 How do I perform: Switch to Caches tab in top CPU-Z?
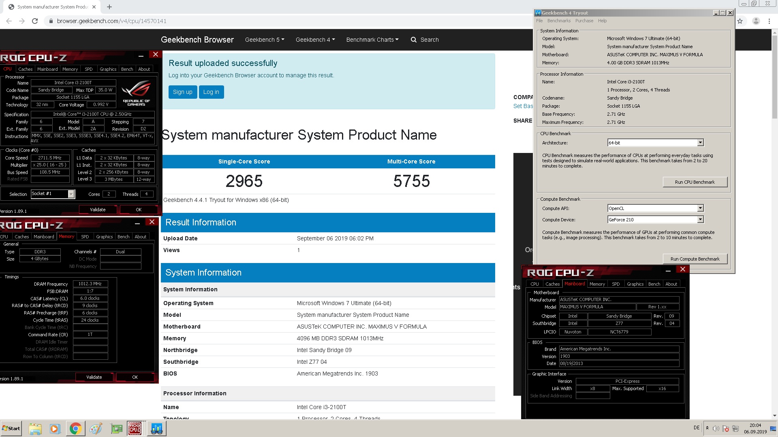pos(25,69)
